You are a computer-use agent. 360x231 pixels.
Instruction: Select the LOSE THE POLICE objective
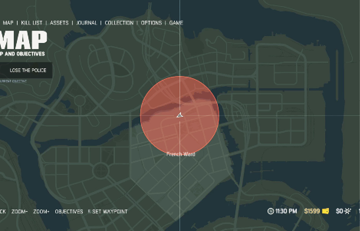26,70
